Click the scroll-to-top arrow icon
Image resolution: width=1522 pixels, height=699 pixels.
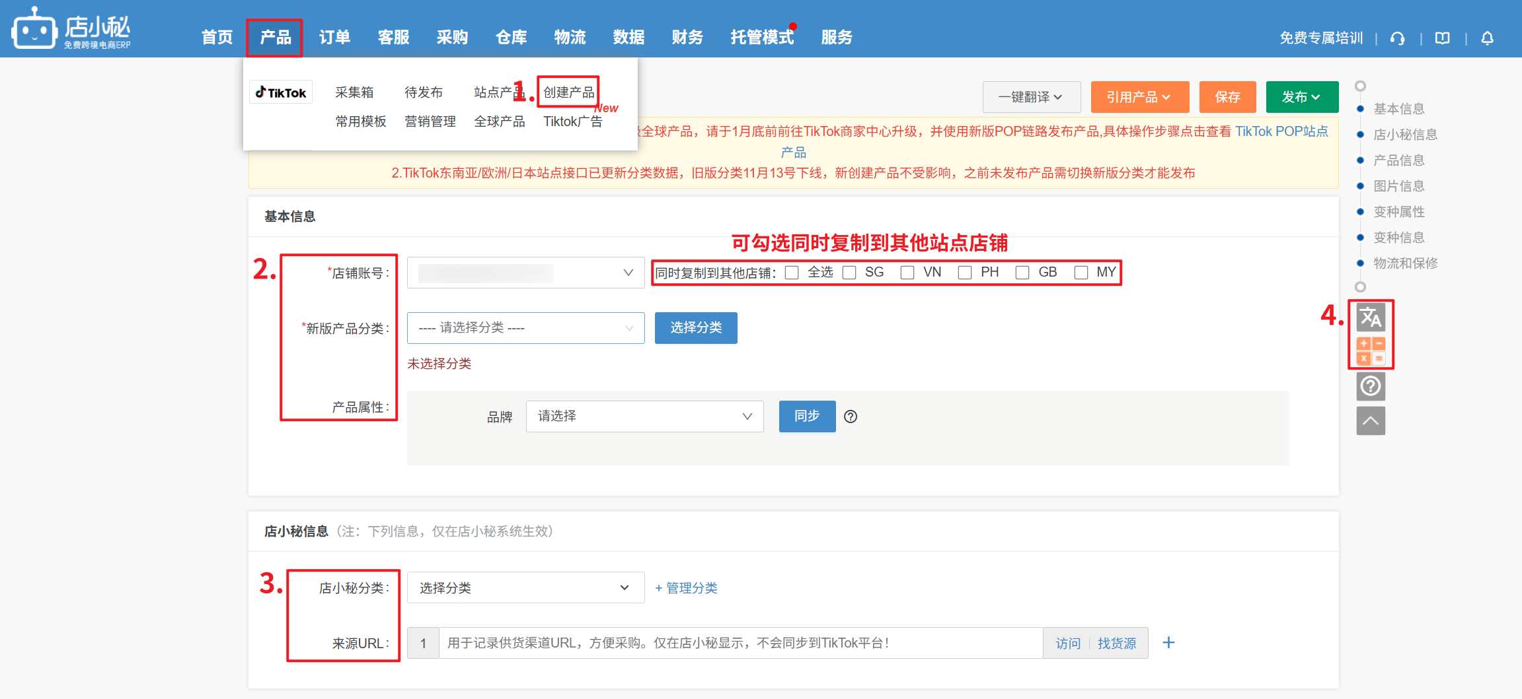tap(1371, 420)
